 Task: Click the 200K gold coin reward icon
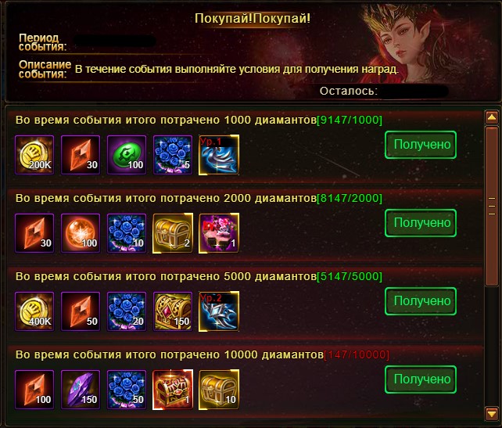tap(34, 155)
